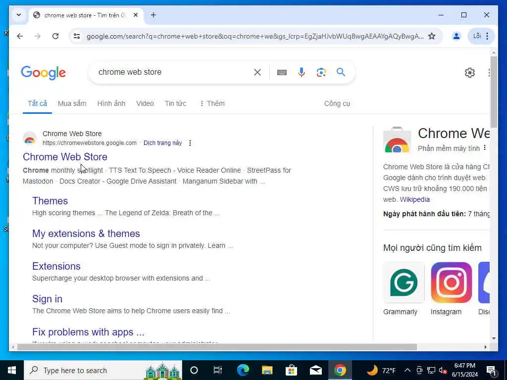The width and height of the screenshot is (507, 380).
Task: Open a new tab with the plus button
Action: pos(153,15)
